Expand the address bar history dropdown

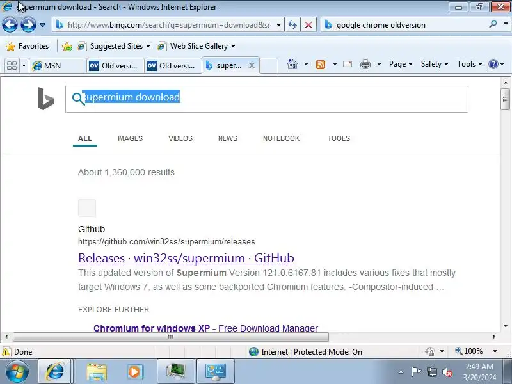click(x=278, y=25)
